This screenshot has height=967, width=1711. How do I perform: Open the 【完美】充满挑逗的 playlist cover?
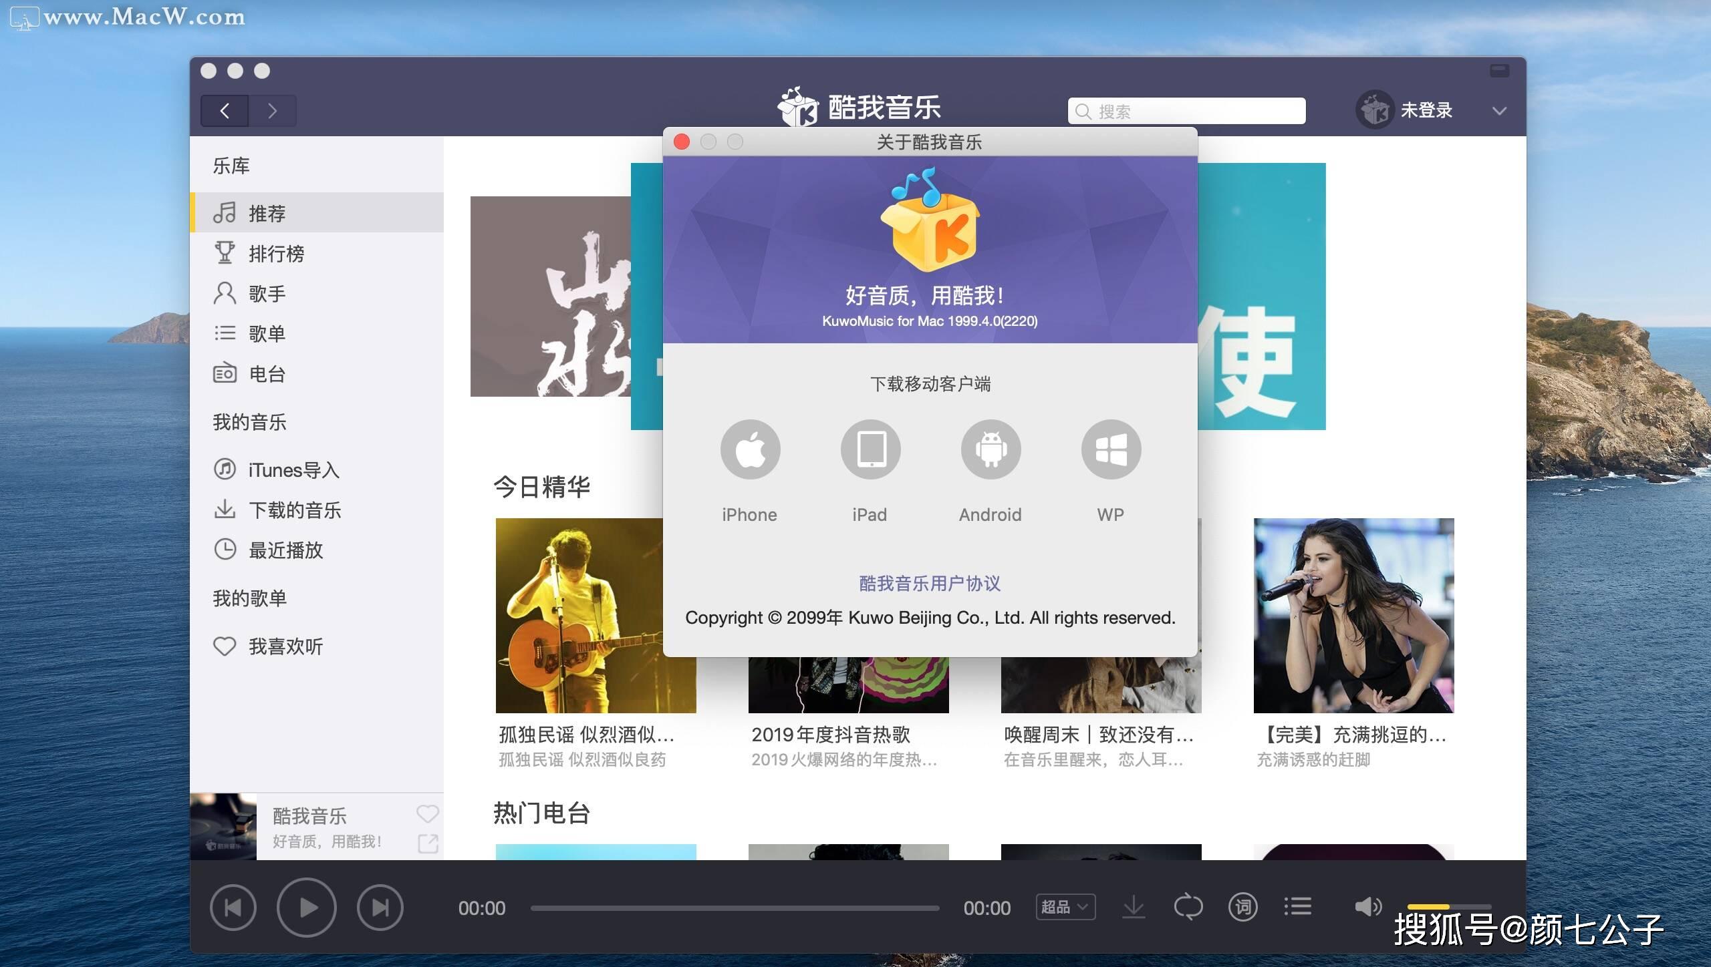[1354, 615]
